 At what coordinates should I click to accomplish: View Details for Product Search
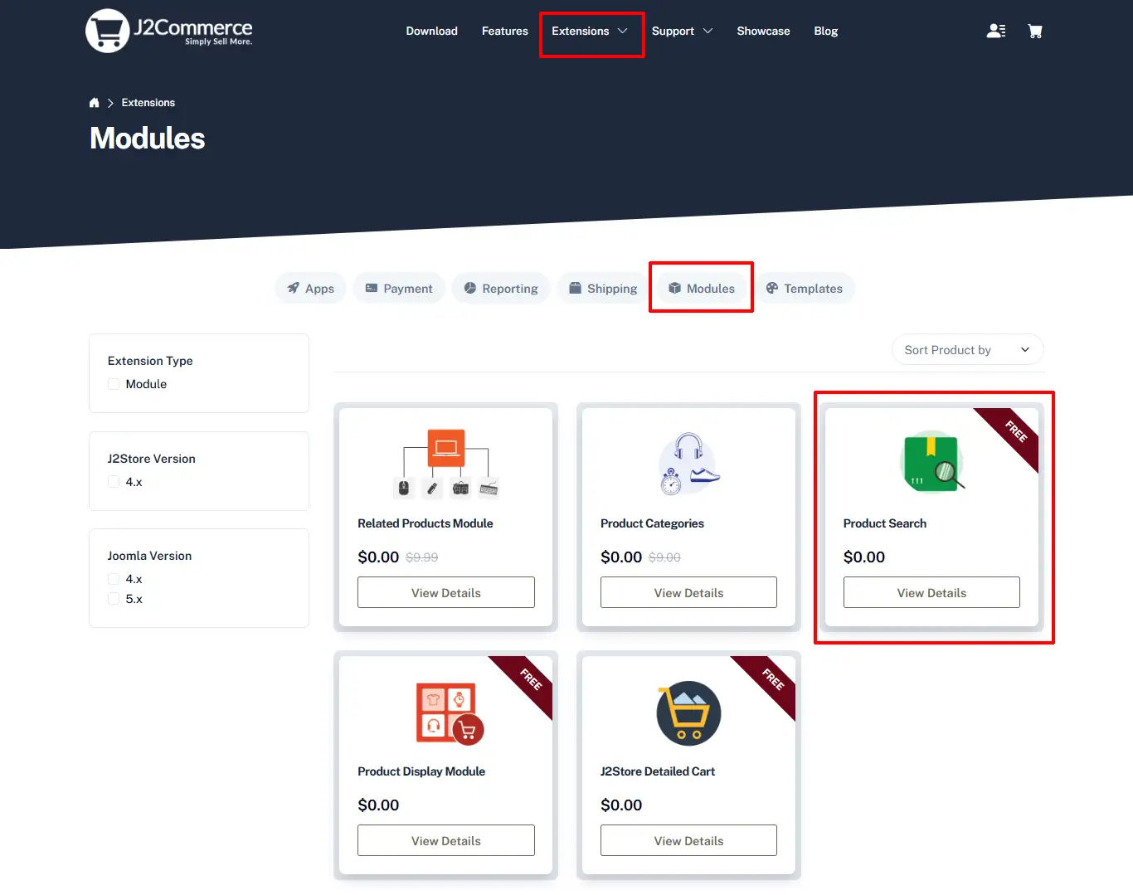point(931,593)
